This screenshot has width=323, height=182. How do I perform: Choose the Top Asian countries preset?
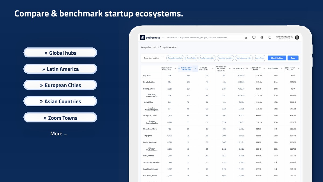coord(225,58)
